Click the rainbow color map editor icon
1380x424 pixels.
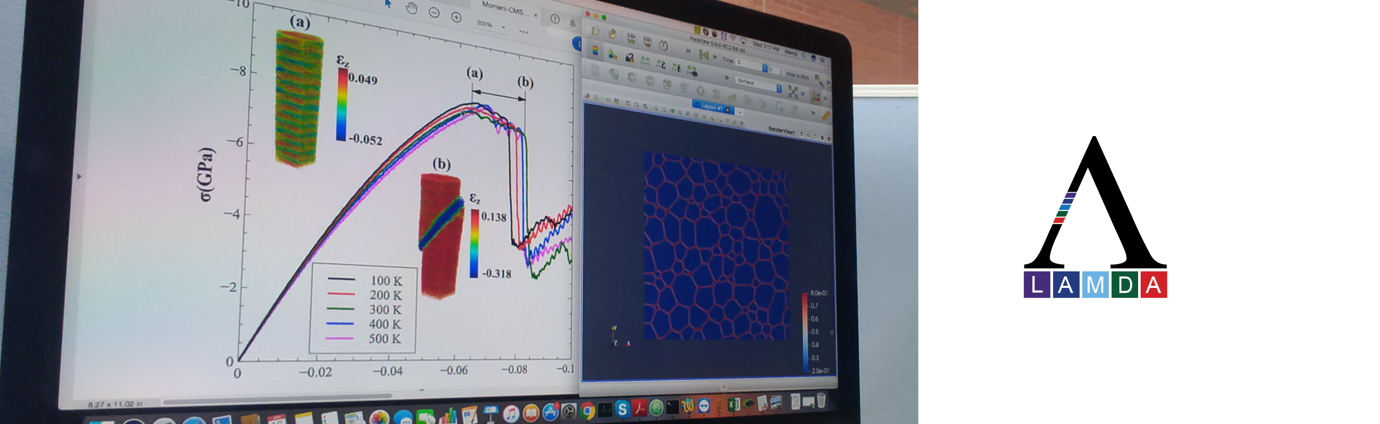(x=595, y=50)
